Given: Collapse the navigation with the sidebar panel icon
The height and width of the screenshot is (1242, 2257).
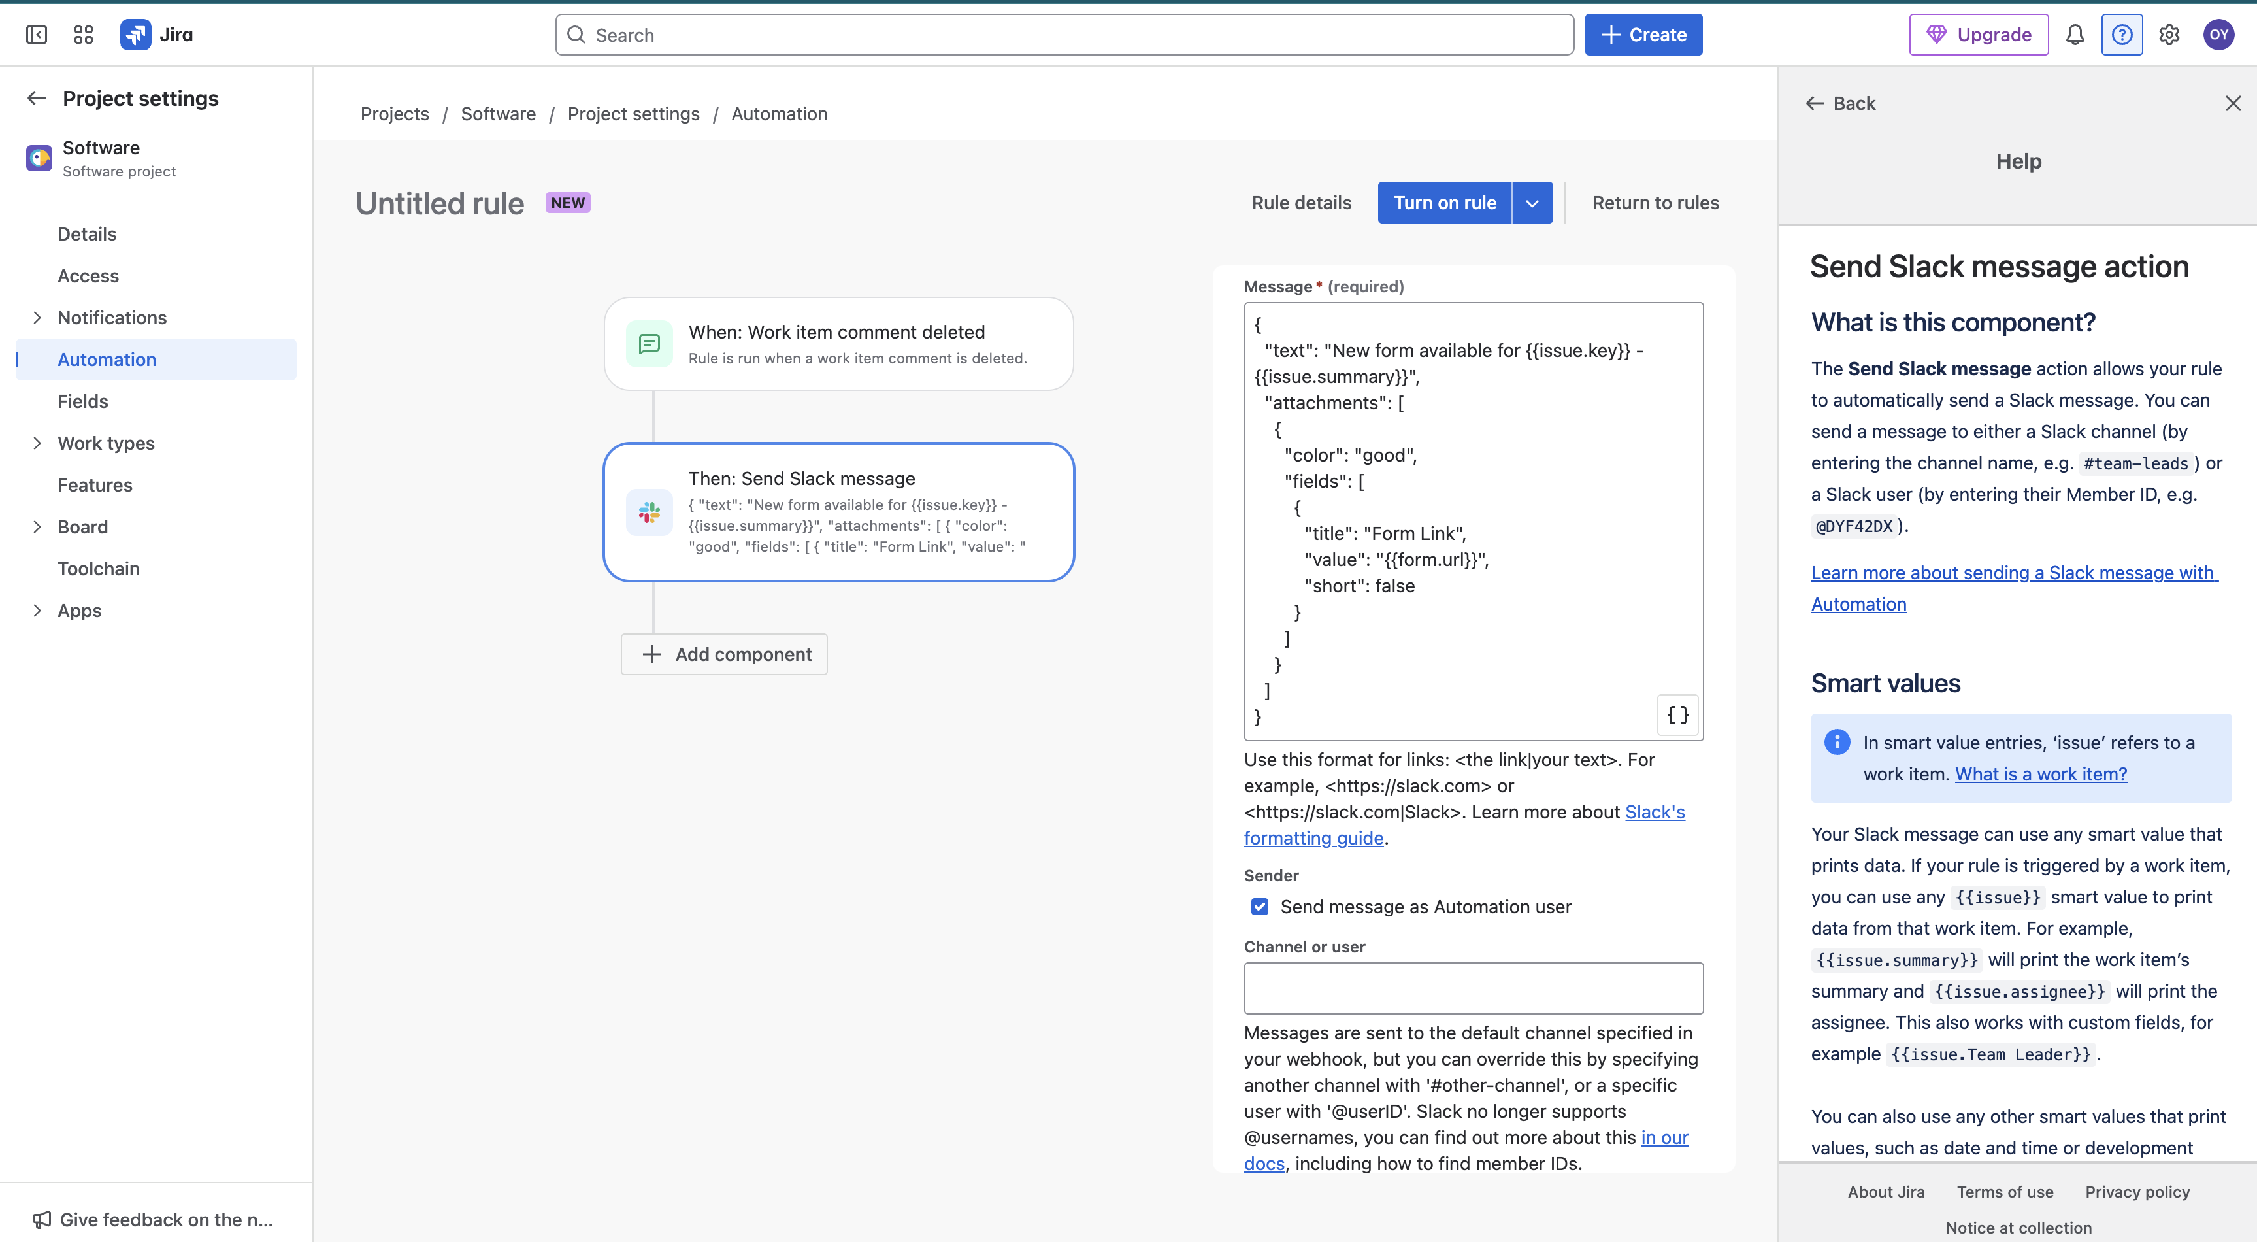Looking at the screenshot, I should 36,34.
